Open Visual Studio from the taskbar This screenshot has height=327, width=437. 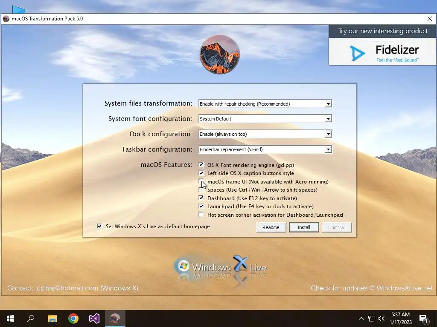pyautogui.click(x=94, y=318)
